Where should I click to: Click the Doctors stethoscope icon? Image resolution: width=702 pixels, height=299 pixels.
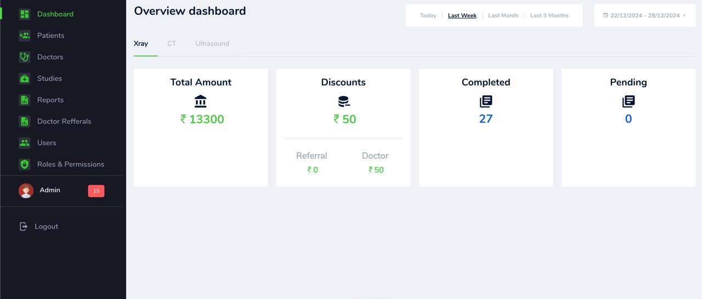coord(24,57)
